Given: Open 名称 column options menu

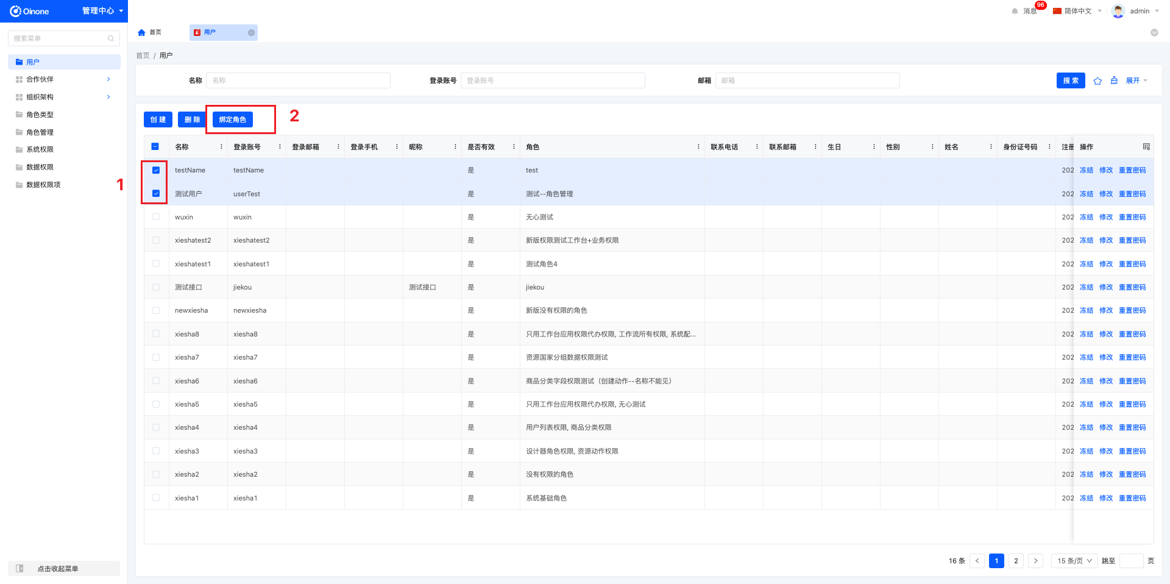Looking at the screenshot, I should tap(221, 147).
